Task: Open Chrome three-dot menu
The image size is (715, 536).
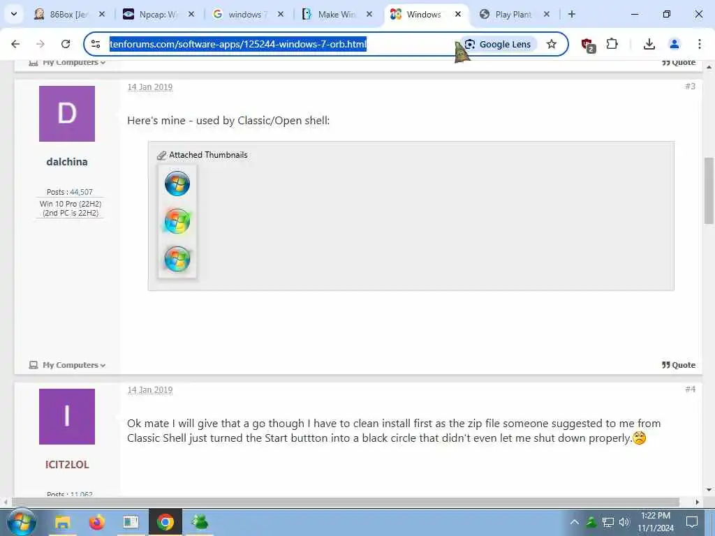Action: tap(700, 44)
